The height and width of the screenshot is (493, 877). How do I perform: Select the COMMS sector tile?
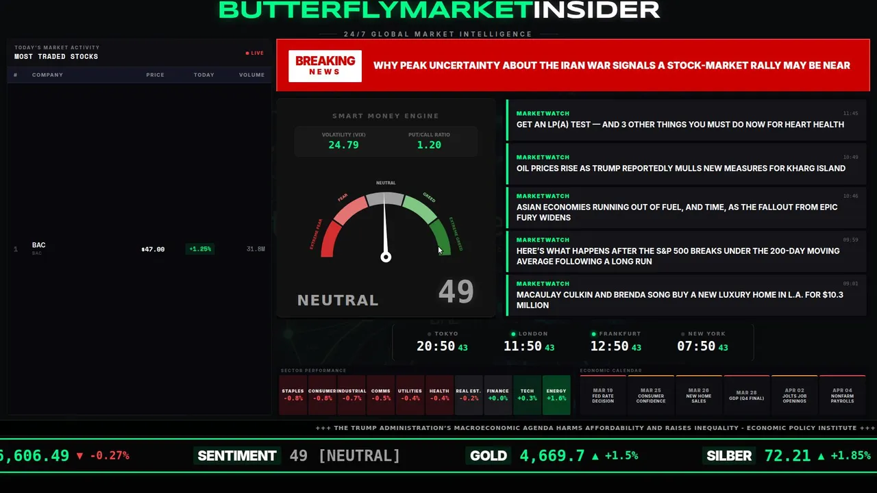click(x=381, y=394)
